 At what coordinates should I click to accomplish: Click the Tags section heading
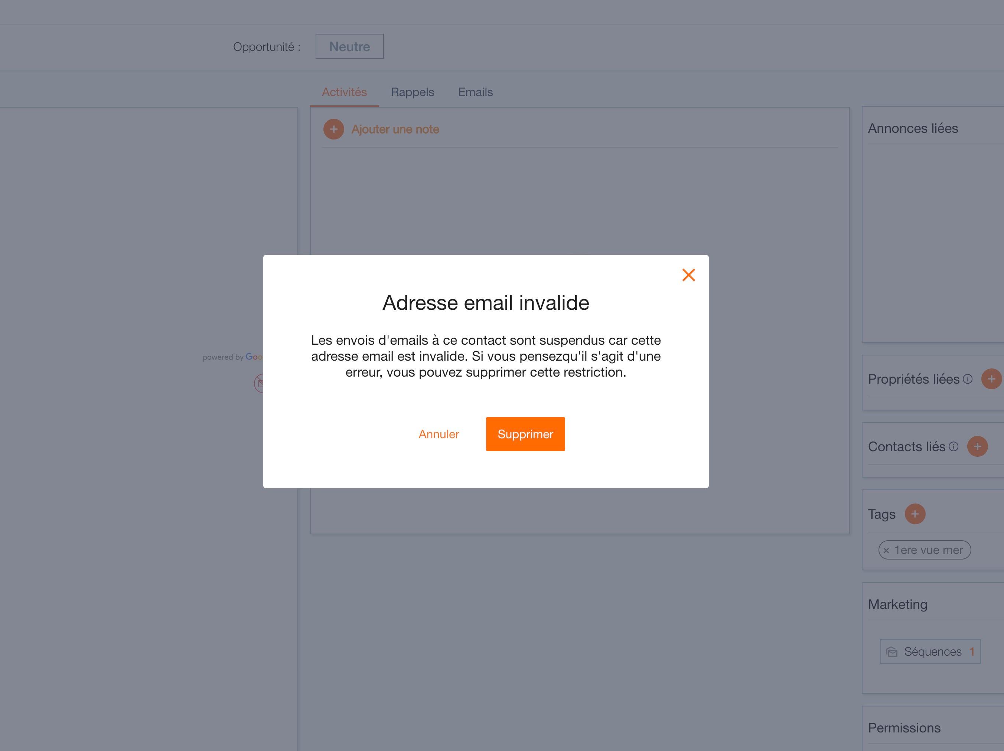point(881,514)
